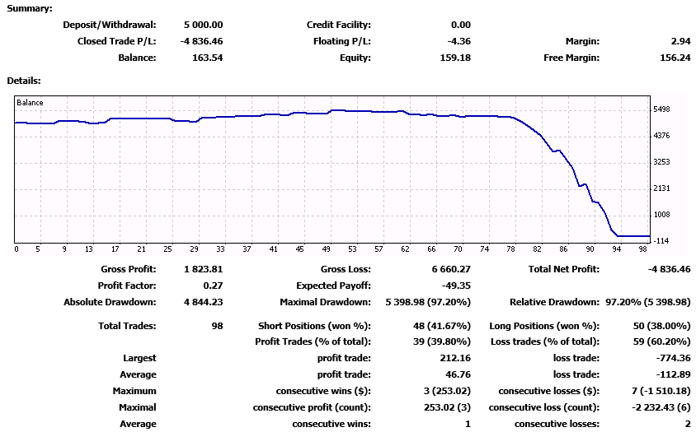Image resolution: width=696 pixels, height=432 pixels.
Task: Click trade number 98 on horizontal axis
Action: (642, 249)
